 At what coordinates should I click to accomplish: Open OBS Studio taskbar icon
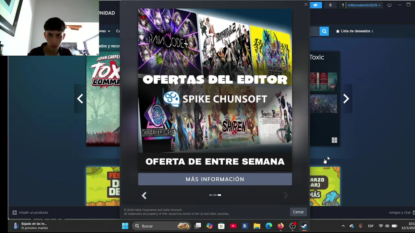pyautogui.click(x=292, y=226)
